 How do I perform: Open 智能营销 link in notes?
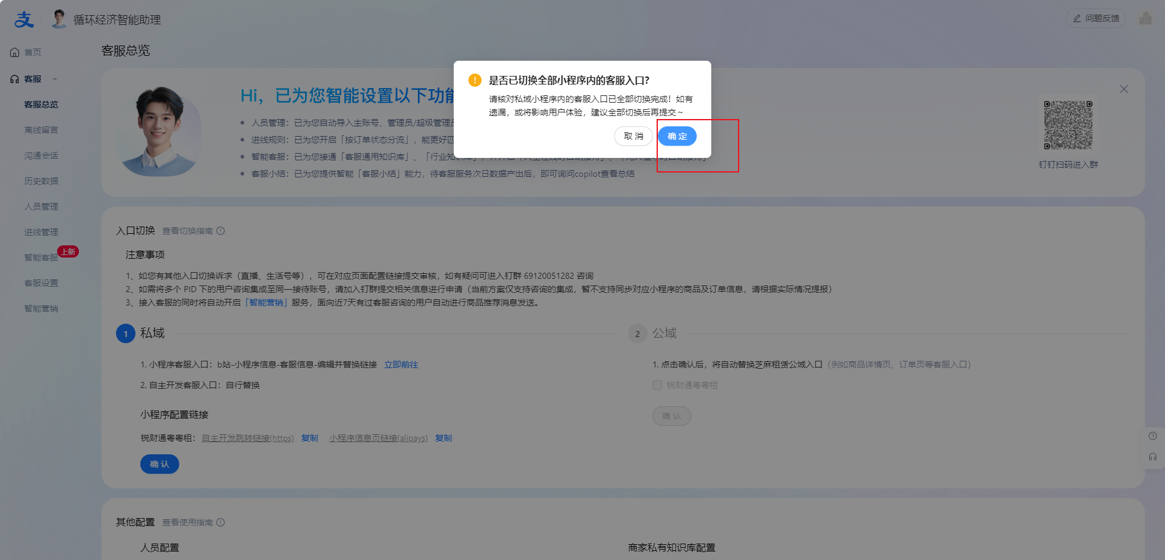(267, 302)
